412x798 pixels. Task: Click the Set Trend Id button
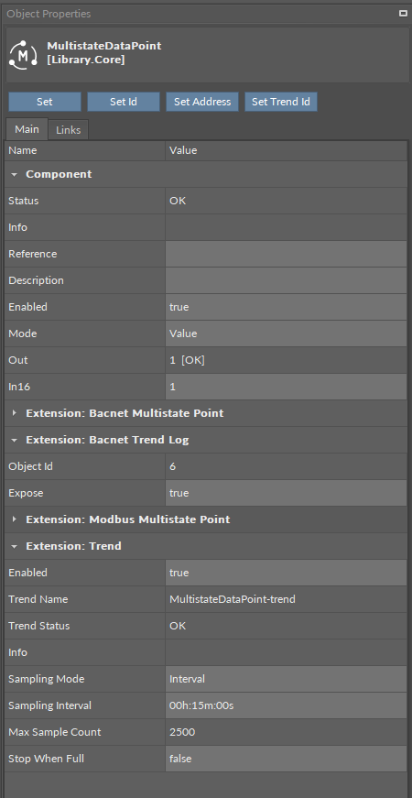click(281, 102)
